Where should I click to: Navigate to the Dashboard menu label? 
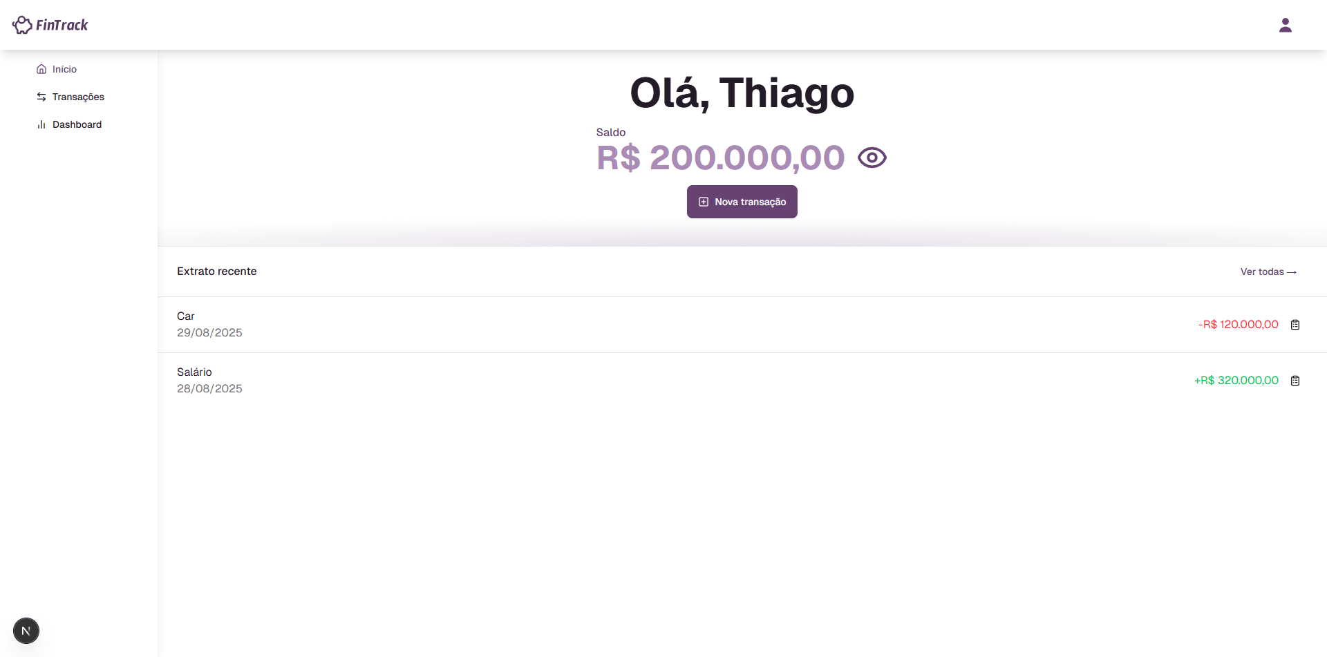coord(77,124)
